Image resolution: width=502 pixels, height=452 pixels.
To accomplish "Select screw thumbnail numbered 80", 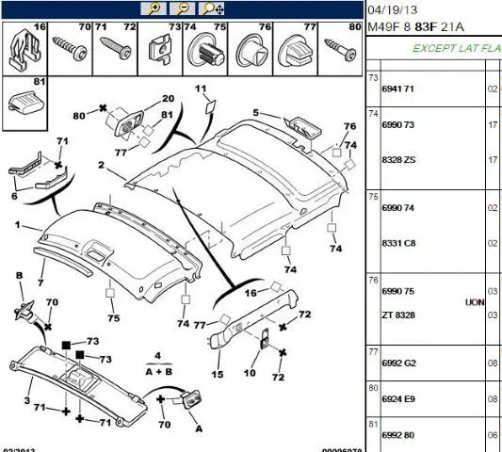I will [x=340, y=49].
